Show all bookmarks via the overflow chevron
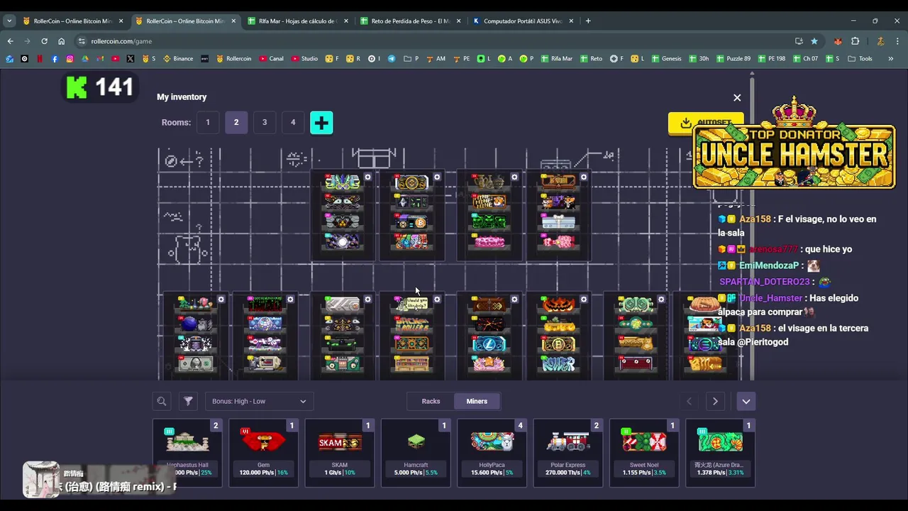Screen dimensions: 908x511 (890, 58)
